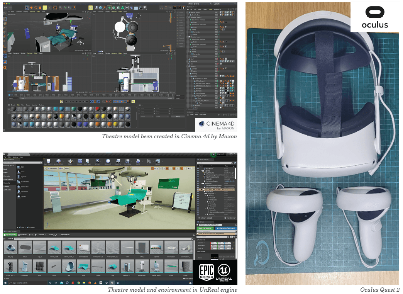Select the Move tool in Cinema 4D toolbar
The width and height of the screenshot is (403, 294).
pyautogui.click(x=31, y=8)
